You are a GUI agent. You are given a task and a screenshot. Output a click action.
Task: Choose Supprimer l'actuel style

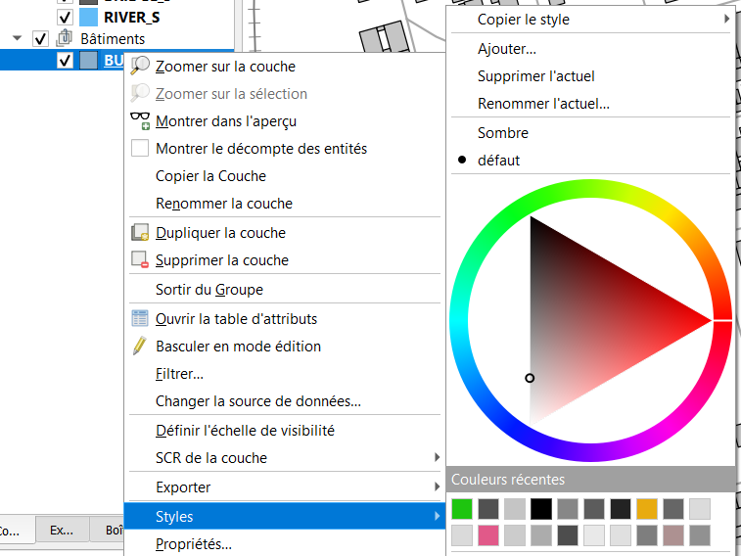pyautogui.click(x=590, y=75)
